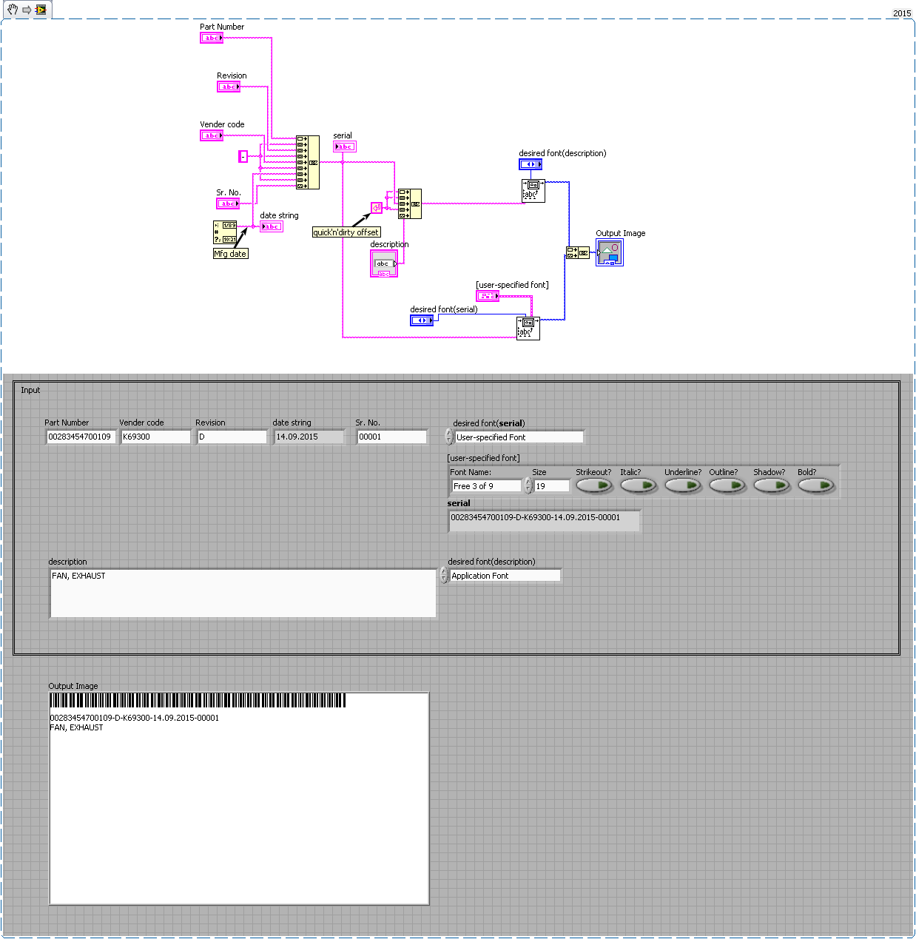Click the Vender code field K69300
This screenshot has height=939, width=916.
click(155, 437)
